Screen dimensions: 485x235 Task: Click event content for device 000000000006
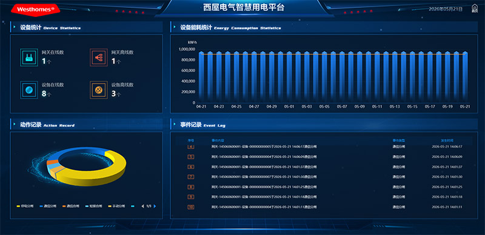click(264, 187)
